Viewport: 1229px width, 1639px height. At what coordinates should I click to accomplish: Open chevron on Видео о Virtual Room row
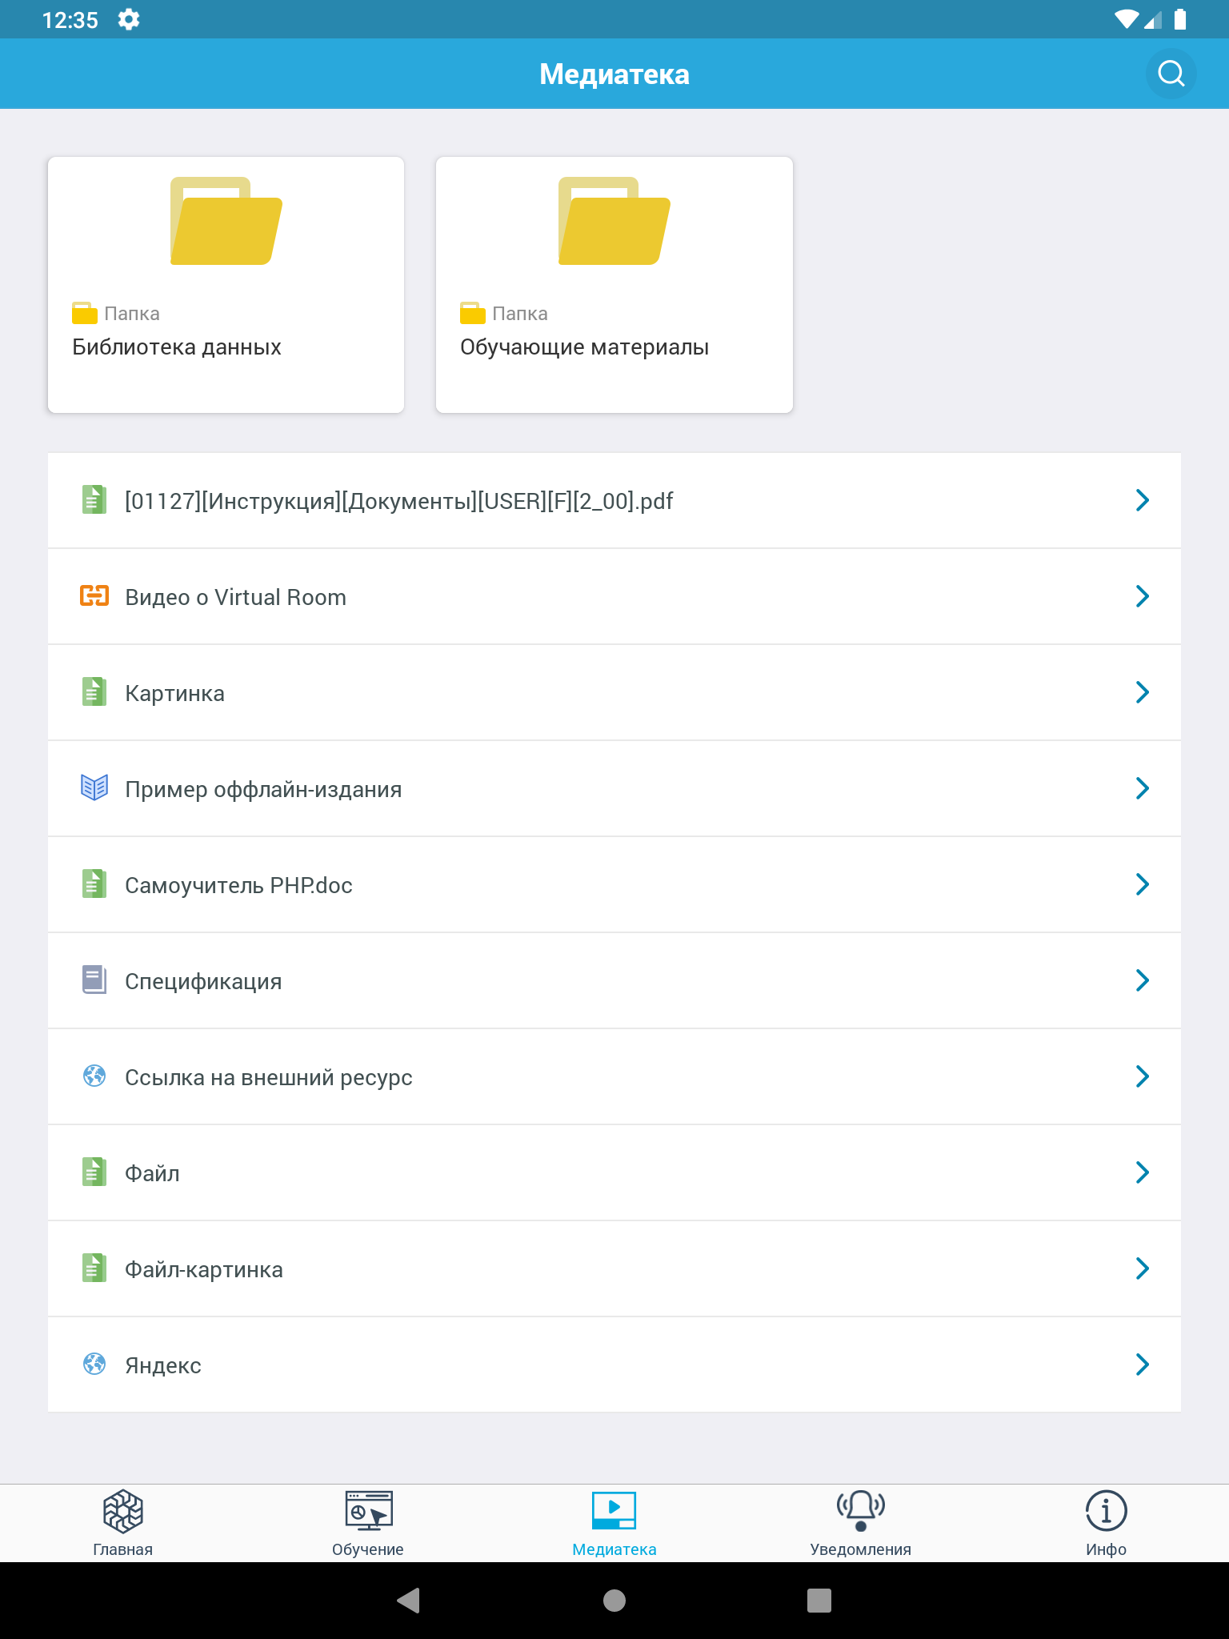(x=1143, y=596)
